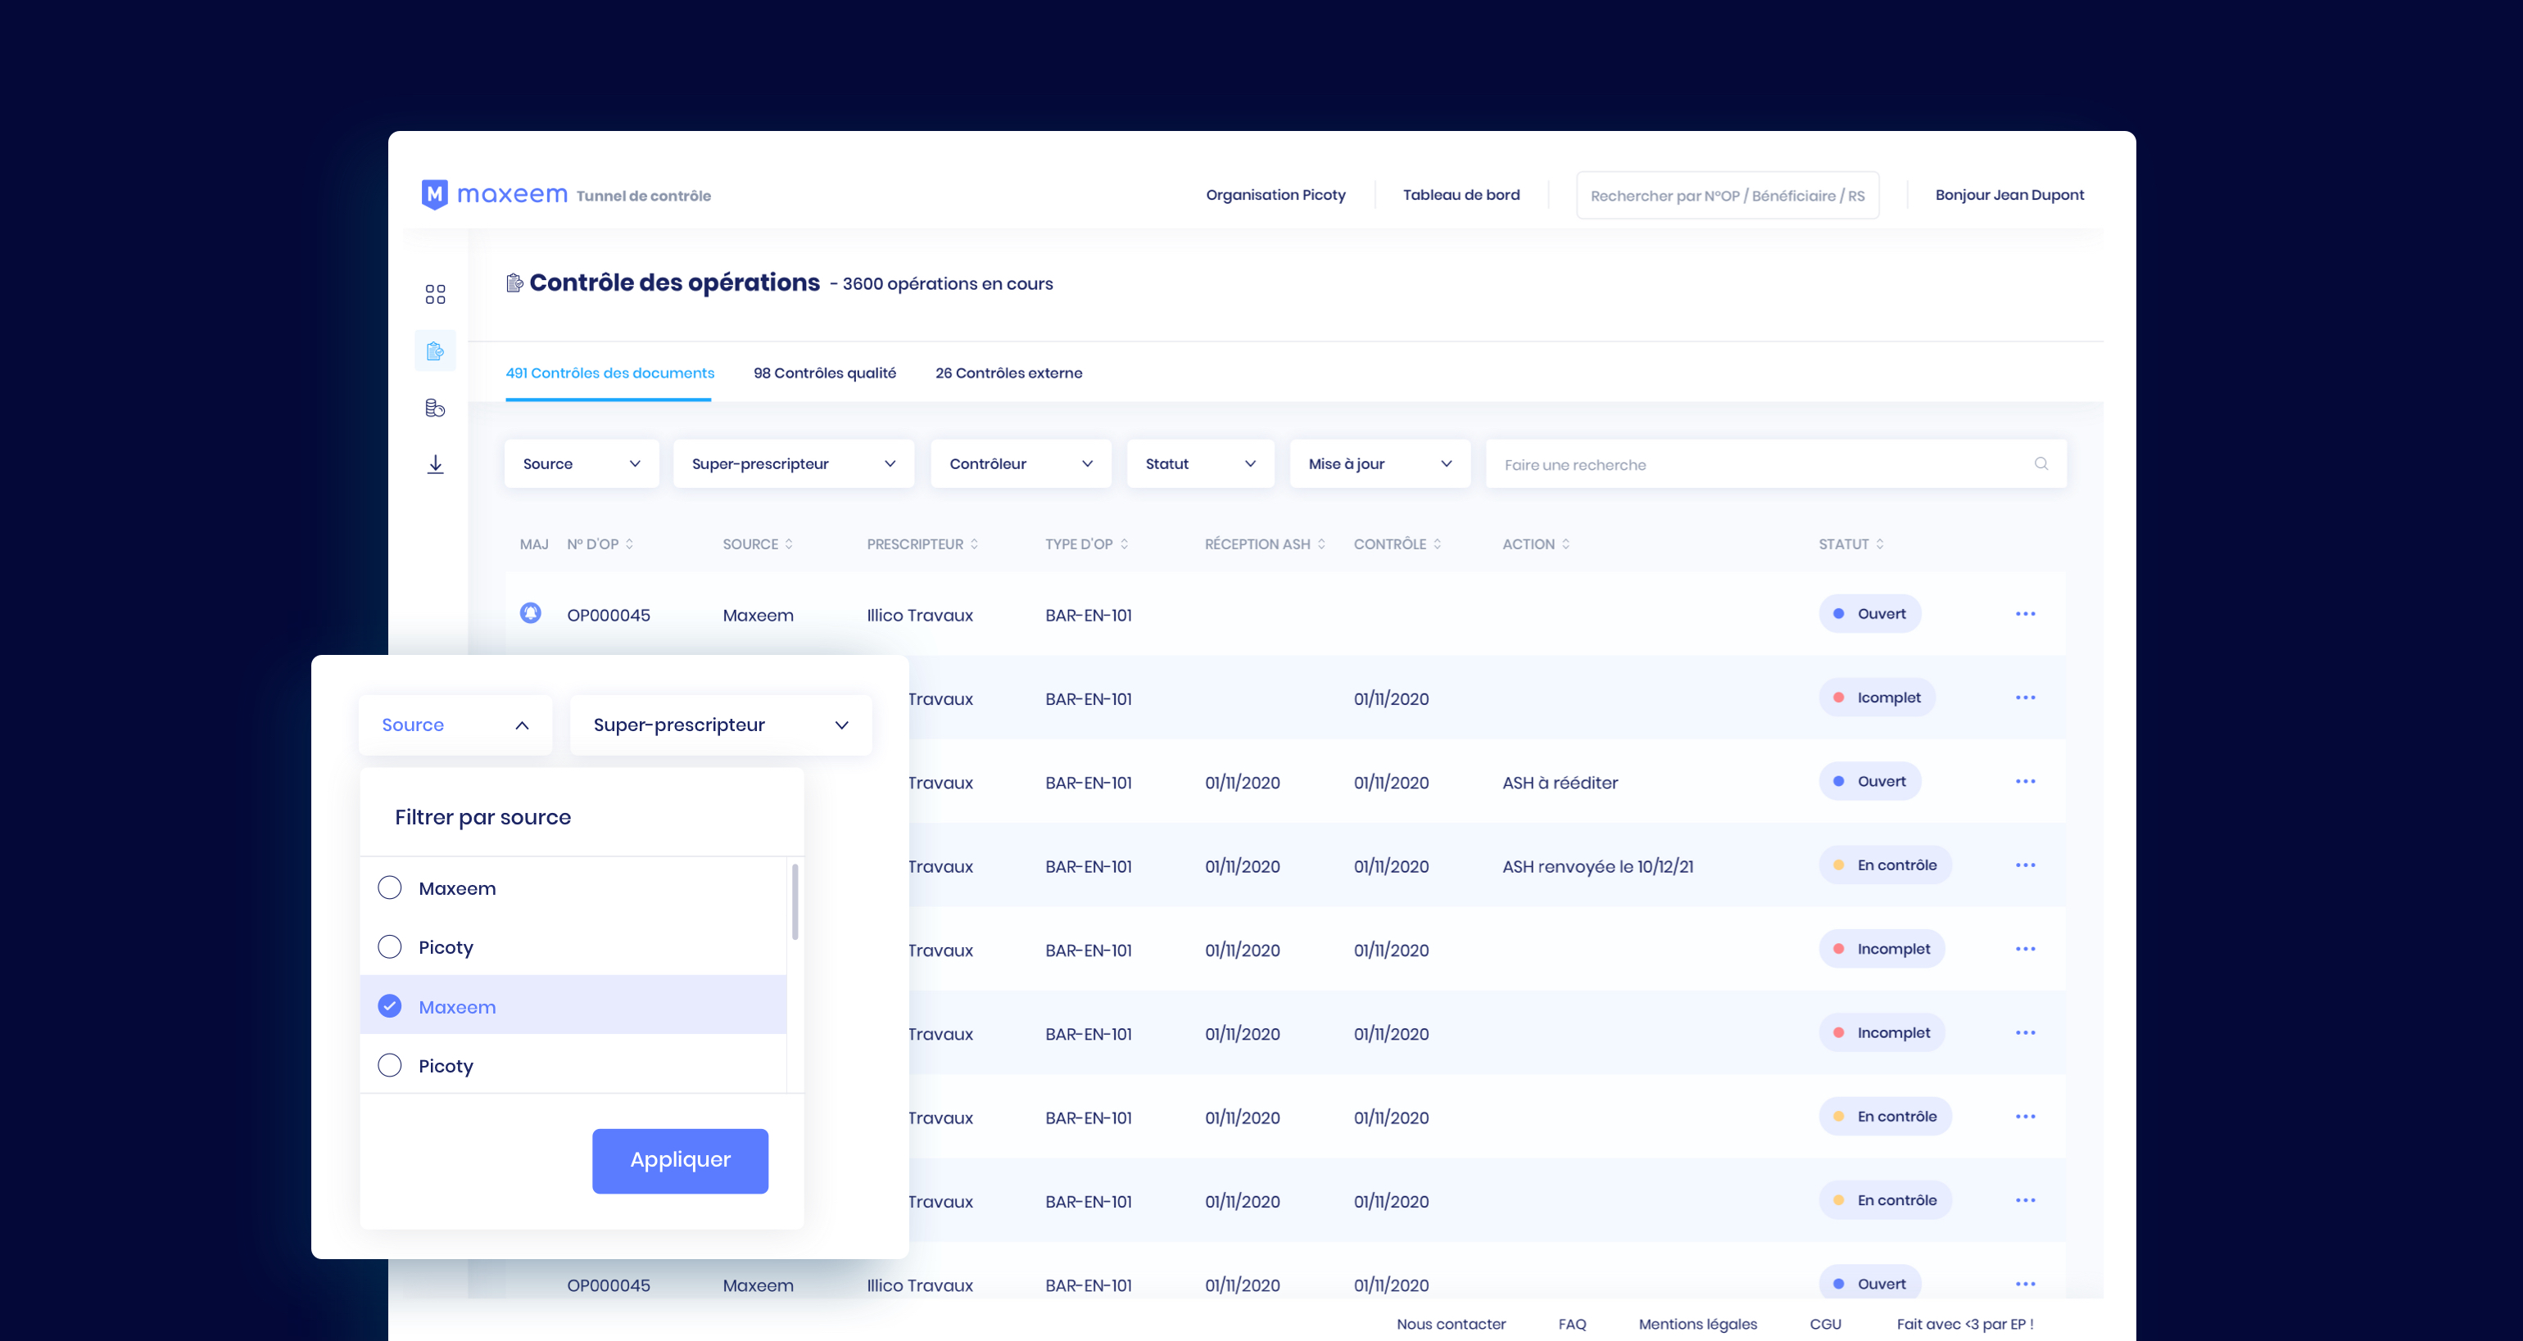Click the billing/invoice icon in sidebar
2523x1341 pixels.
pos(434,407)
